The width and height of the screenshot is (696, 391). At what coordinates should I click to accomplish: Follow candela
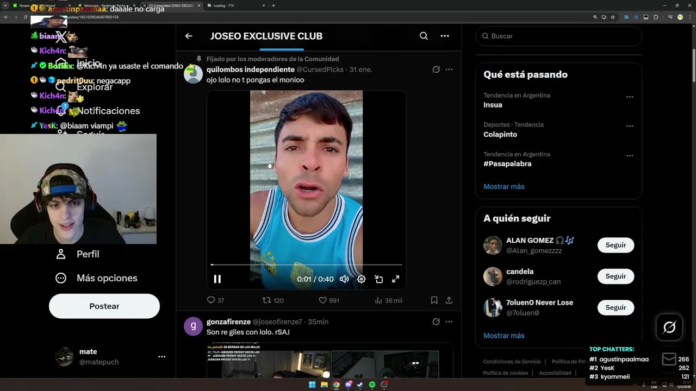point(616,276)
